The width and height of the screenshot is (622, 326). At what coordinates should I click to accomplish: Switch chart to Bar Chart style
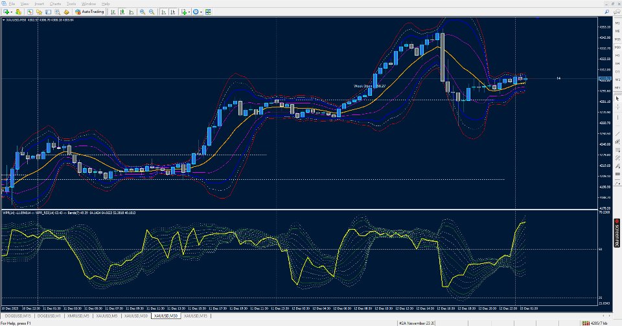(113, 12)
